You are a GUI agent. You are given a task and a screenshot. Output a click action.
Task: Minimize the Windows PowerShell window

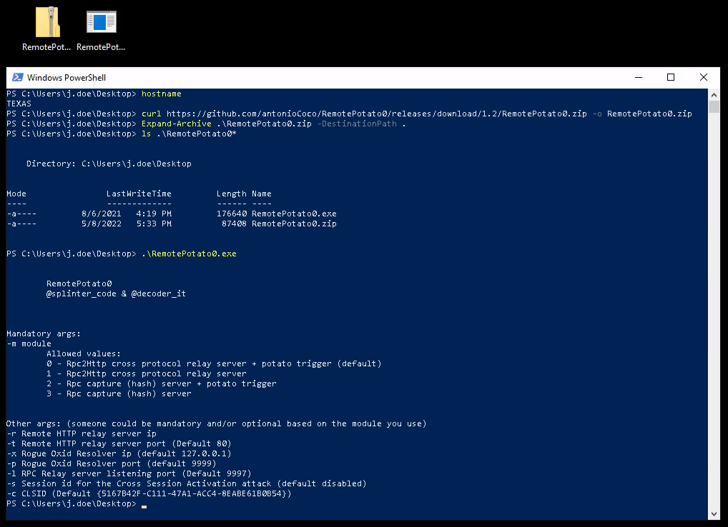[637, 78]
